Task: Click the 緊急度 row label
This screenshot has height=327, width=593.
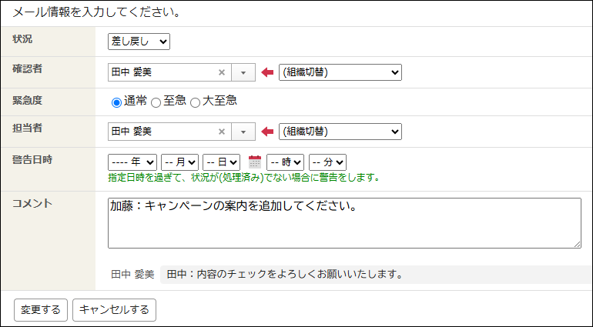Action: [27, 101]
